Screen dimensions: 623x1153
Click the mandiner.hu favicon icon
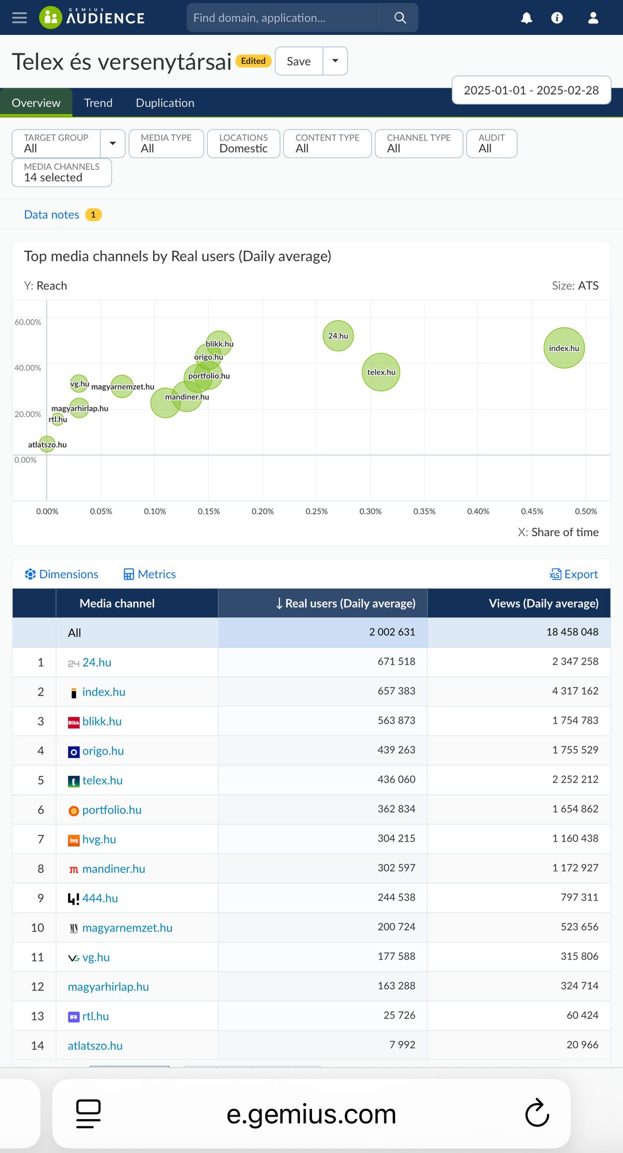pos(74,869)
